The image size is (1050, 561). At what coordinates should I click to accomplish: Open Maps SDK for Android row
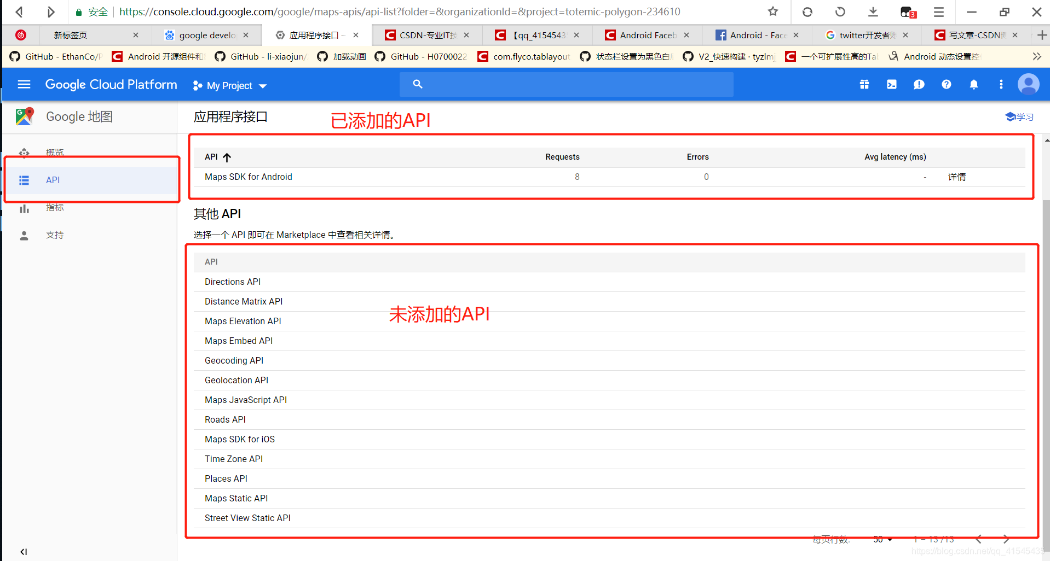pyautogui.click(x=249, y=177)
